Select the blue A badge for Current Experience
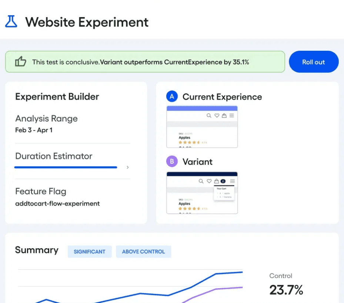The image size is (344, 303). pyautogui.click(x=172, y=96)
